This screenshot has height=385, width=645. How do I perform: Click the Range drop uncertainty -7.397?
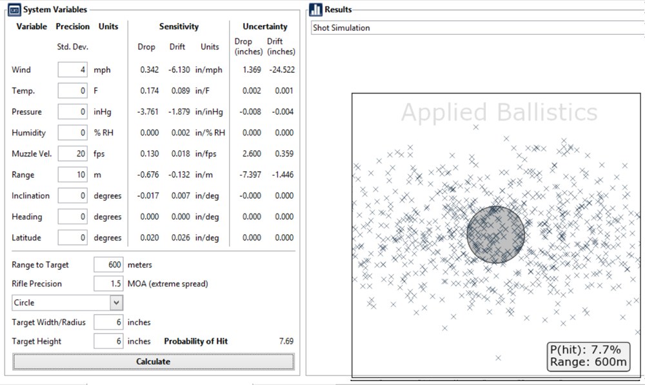[250, 175]
